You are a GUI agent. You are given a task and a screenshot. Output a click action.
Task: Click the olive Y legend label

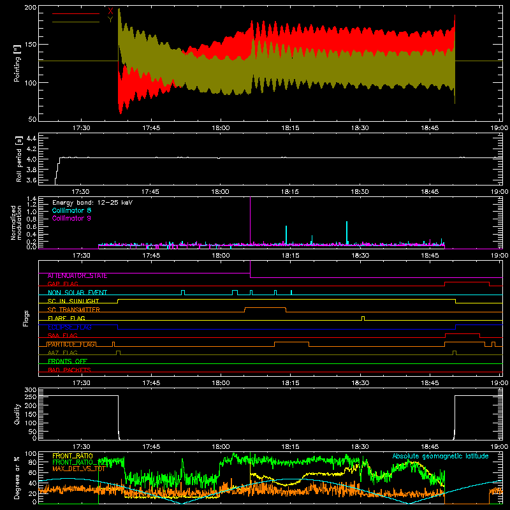tap(110, 20)
